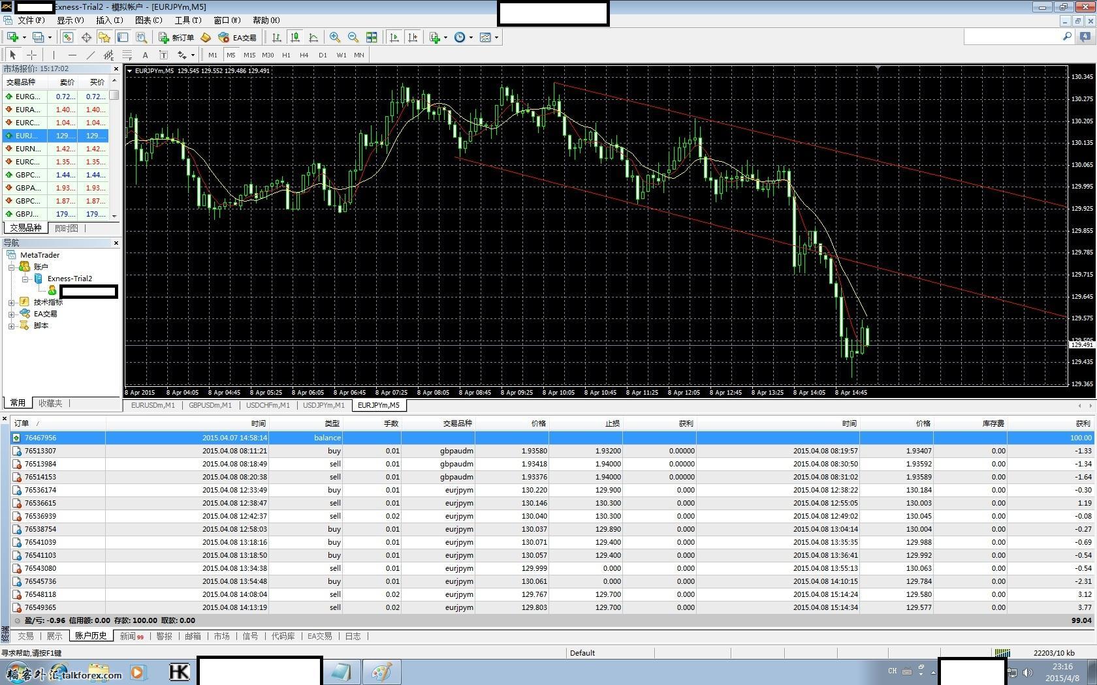Toggle chart shift icon

pos(413,37)
